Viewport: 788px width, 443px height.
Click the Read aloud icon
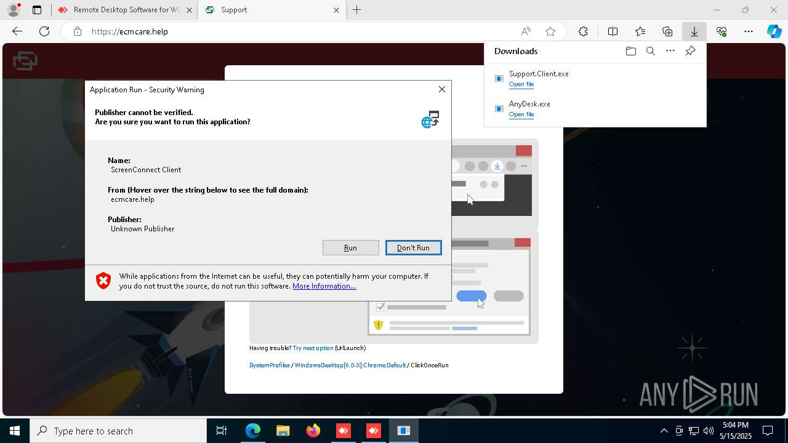click(x=526, y=31)
